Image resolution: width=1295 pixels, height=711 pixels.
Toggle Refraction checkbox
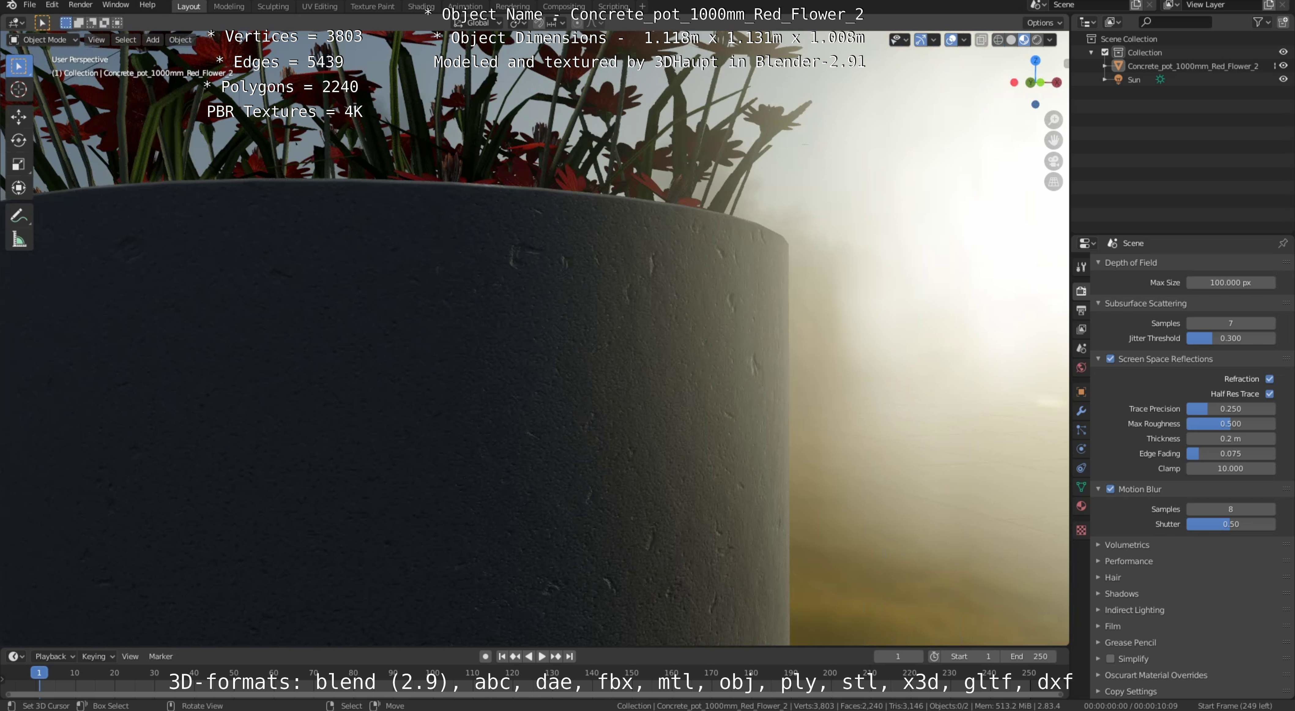(1269, 379)
